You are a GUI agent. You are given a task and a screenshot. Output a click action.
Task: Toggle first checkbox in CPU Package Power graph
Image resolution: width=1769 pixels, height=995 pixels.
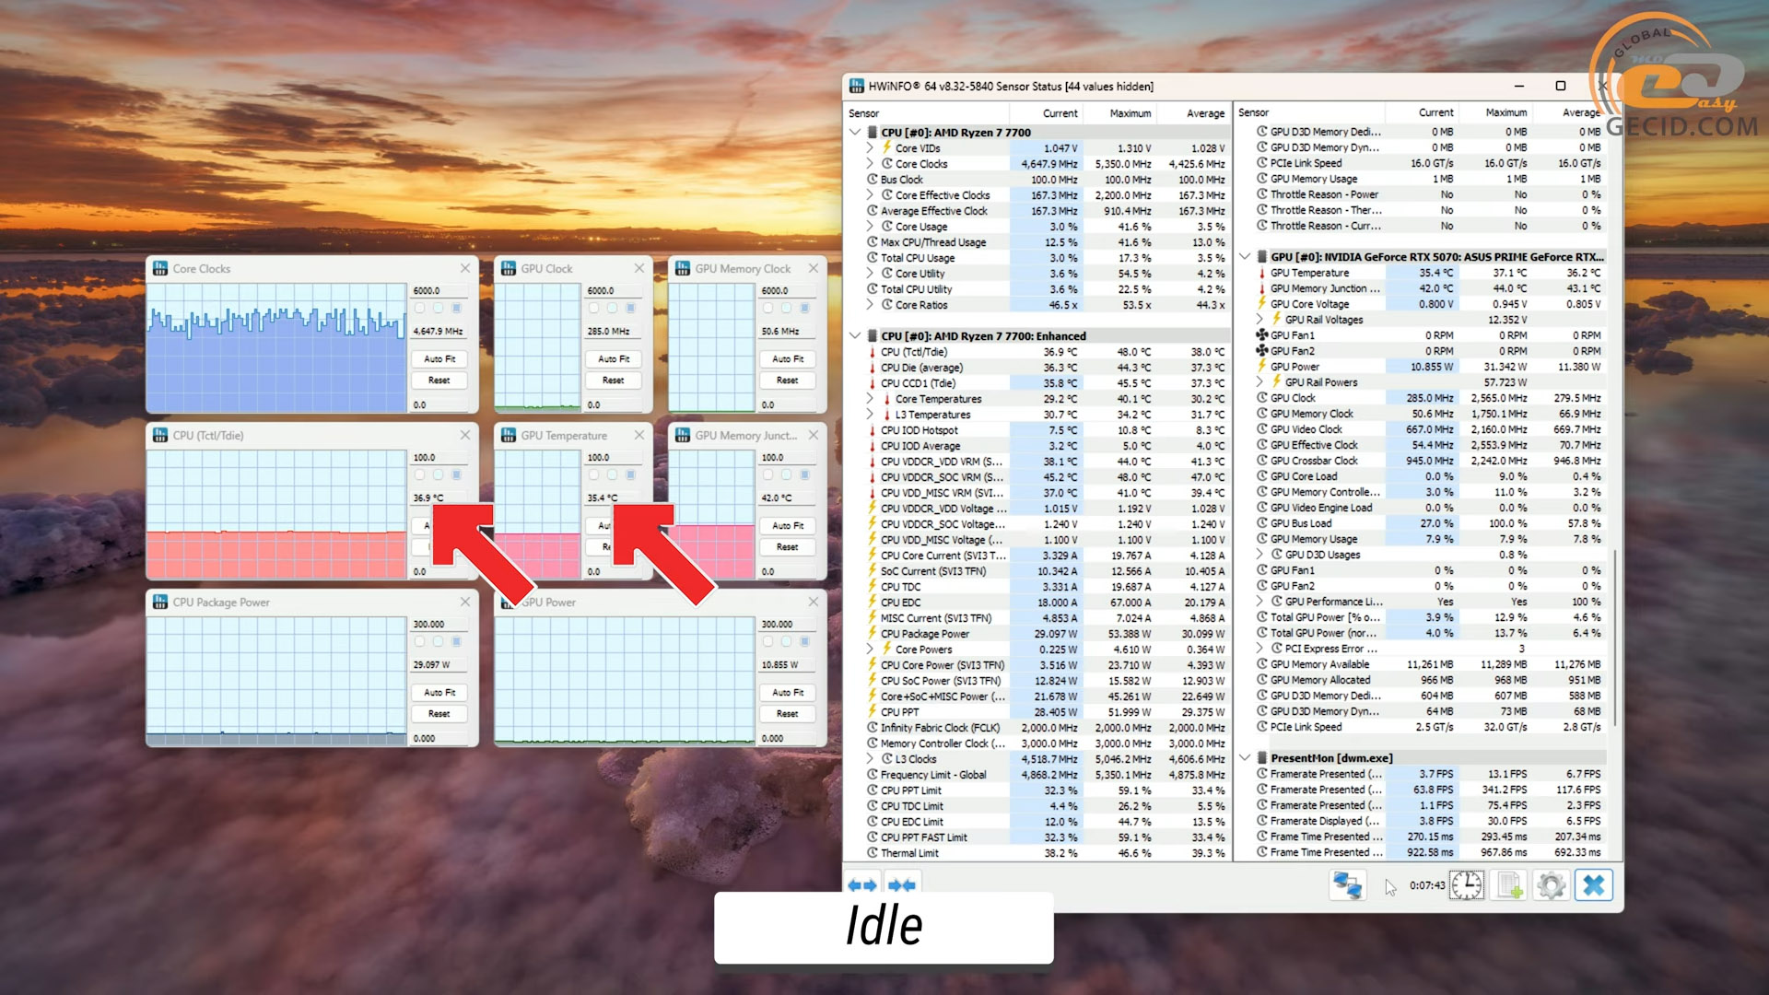click(420, 641)
